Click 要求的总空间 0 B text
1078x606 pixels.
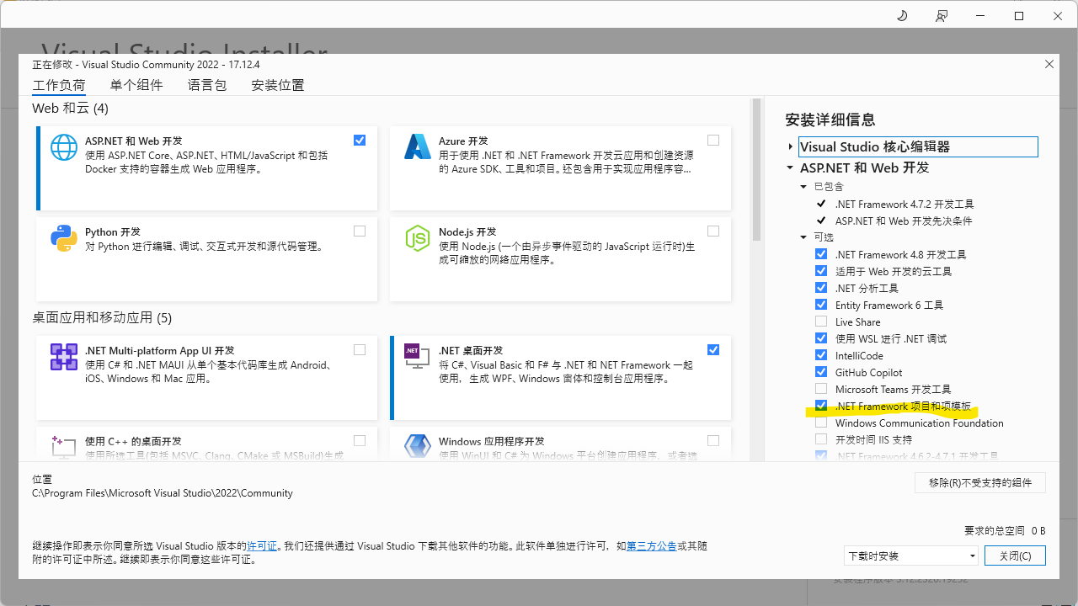[x=1005, y=531]
